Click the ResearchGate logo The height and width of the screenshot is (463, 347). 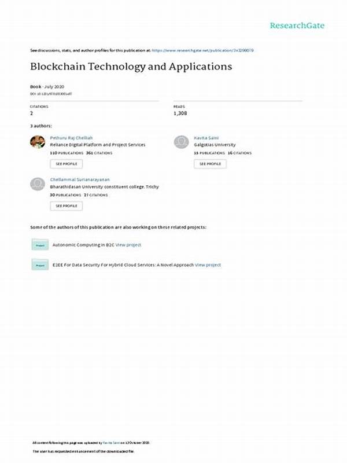(297, 25)
